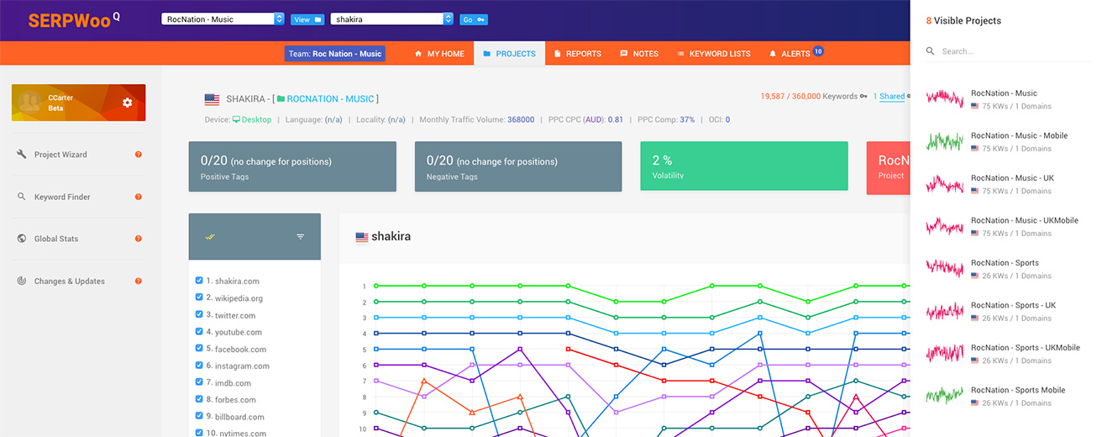1102x437 pixels.
Task: Open the REPORTS tab
Action: [576, 54]
